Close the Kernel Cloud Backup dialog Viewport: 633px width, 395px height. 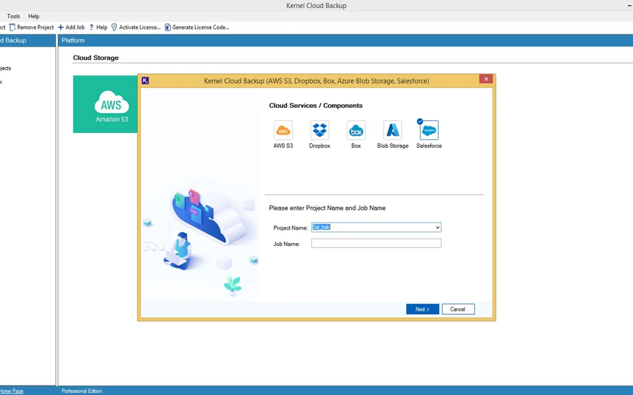point(486,79)
